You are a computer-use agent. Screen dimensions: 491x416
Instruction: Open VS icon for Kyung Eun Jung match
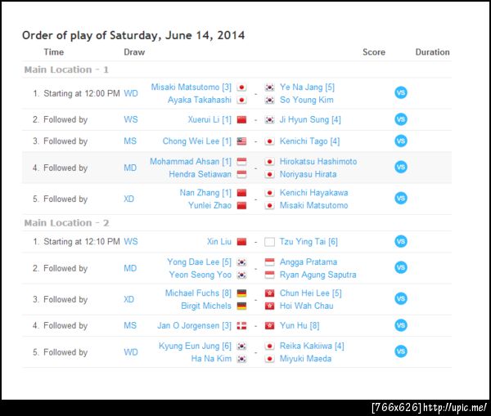[401, 352]
